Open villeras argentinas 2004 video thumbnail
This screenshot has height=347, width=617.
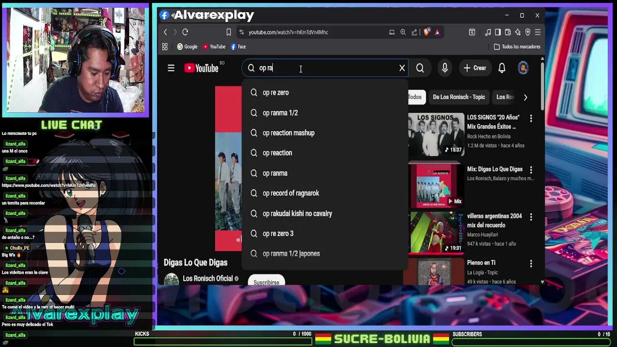(x=436, y=233)
